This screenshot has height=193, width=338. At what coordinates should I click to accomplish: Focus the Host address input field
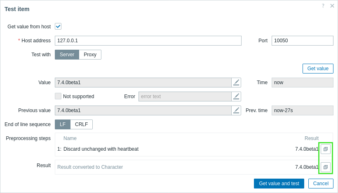click(148, 41)
